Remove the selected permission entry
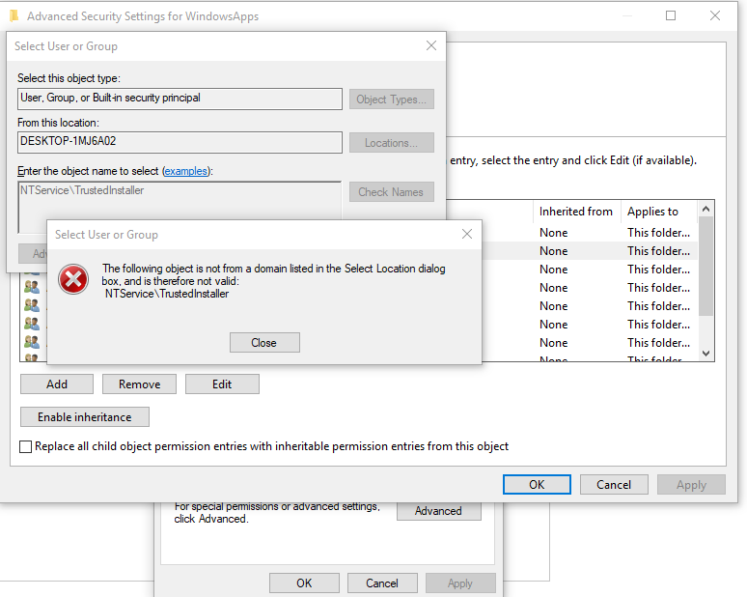This screenshot has height=597, width=747. click(x=139, y=384)
